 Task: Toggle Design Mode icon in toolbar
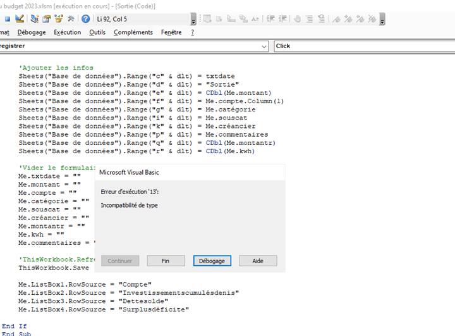[19, 19]
